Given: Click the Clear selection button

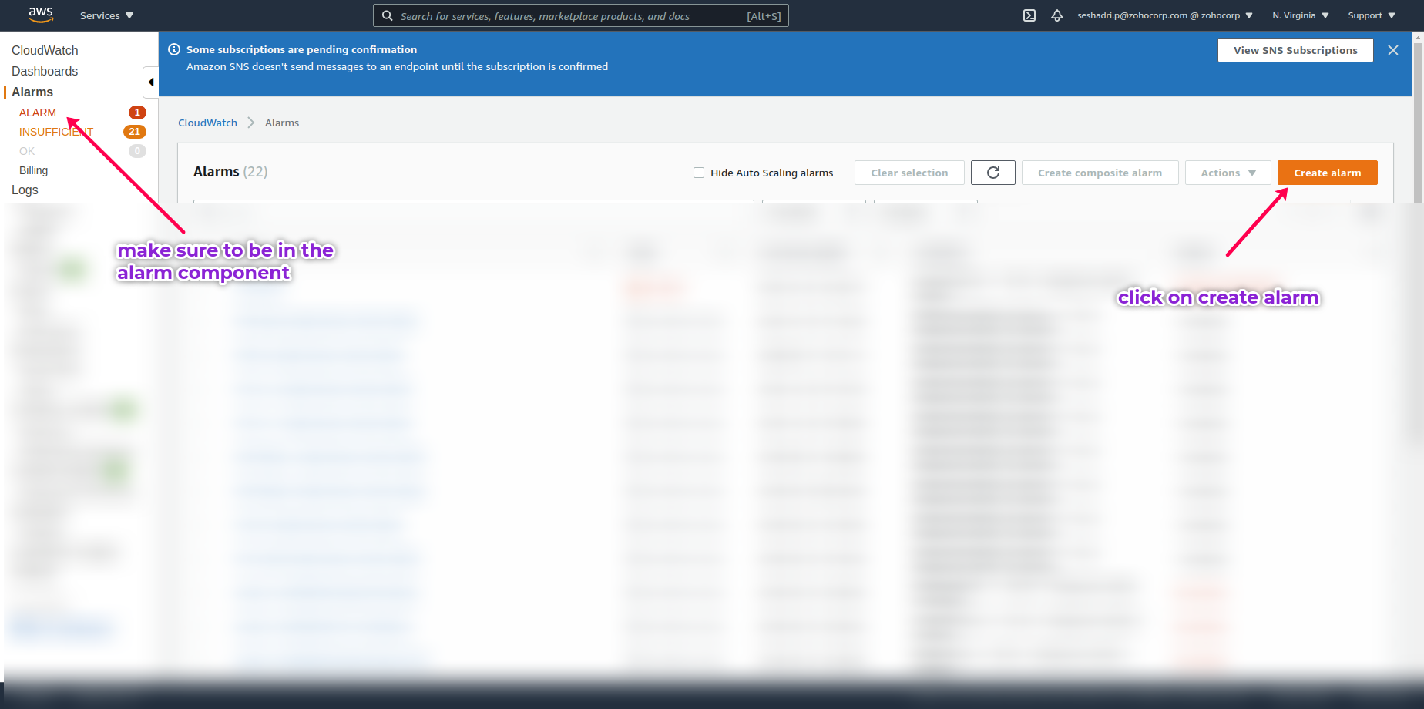Looking at the screenshot, I should pos(909,173).
